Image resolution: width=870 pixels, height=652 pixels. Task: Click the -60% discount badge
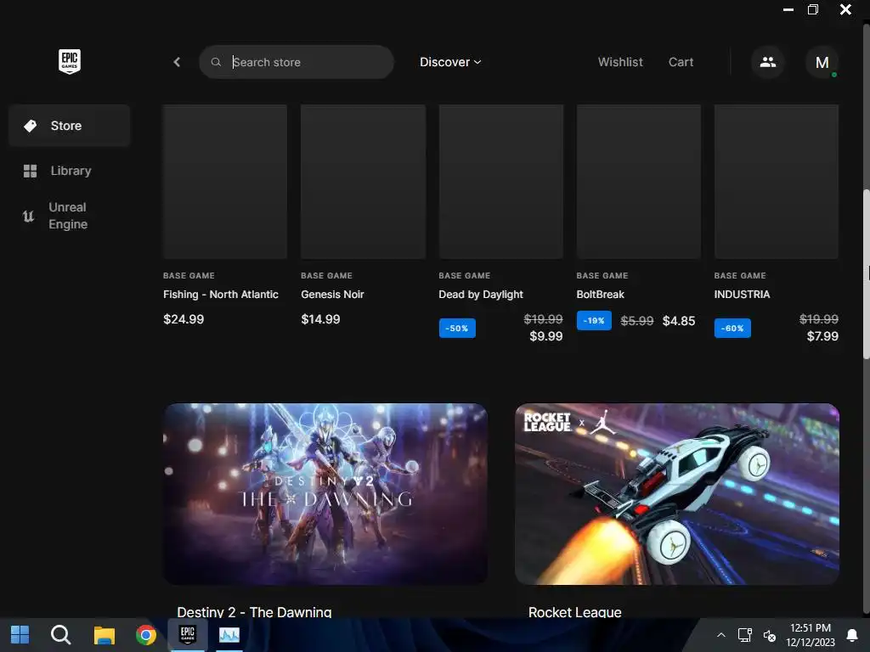pyautogui.click(x=732, y=329)
